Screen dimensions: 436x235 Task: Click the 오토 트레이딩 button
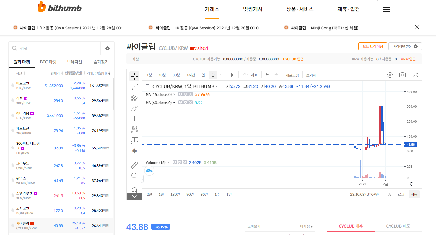point(372,46)
